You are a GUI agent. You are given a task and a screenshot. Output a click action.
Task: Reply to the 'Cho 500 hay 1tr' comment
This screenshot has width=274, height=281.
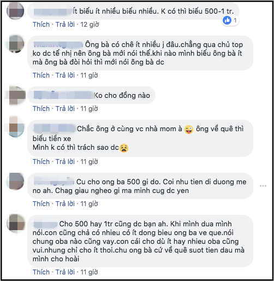(65, 272)
